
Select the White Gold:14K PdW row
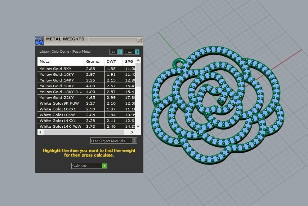(x=86, y=126)
